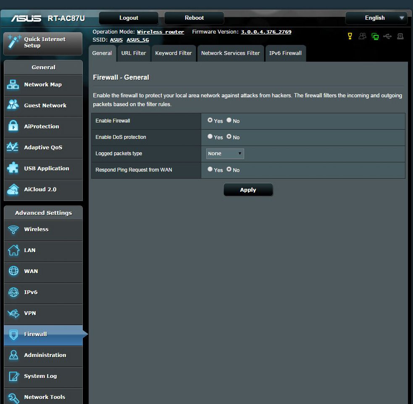This screenshot has width=413, height=404.
Task: Set Enable Firewall to No
Action: [x=229, y=120]
